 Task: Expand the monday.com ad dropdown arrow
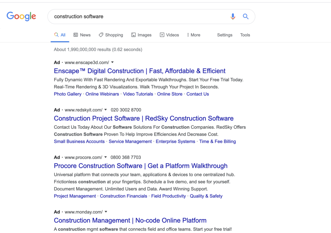pyautogui.click(x=106, y=212)
